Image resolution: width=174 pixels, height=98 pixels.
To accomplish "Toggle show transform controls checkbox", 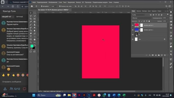I will pyautogui.click(x=60, y=6).
